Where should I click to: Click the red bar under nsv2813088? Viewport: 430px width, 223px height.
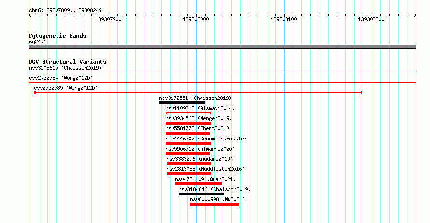point(189,174)
